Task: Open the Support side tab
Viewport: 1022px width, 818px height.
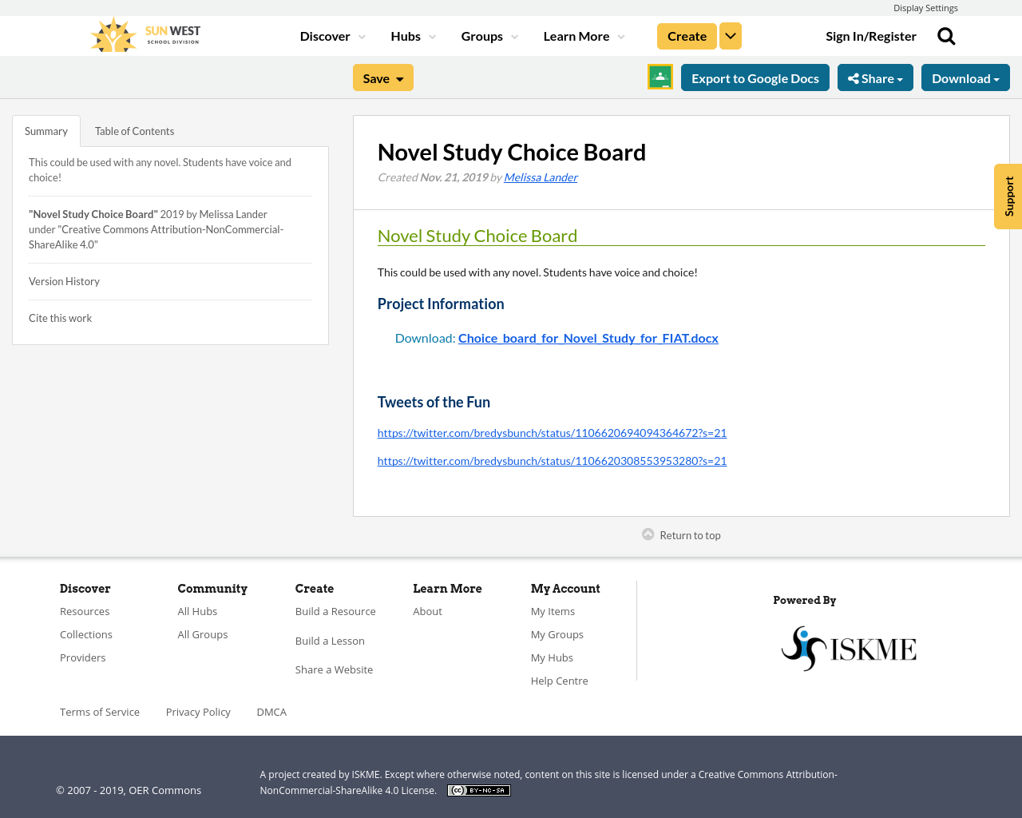Action: pyautogui.click(x=1008, y=197)
